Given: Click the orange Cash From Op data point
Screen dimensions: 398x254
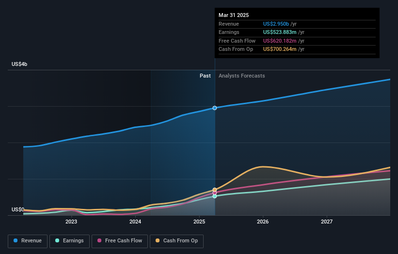Looking at the screenshot, I should pos(215,190).
